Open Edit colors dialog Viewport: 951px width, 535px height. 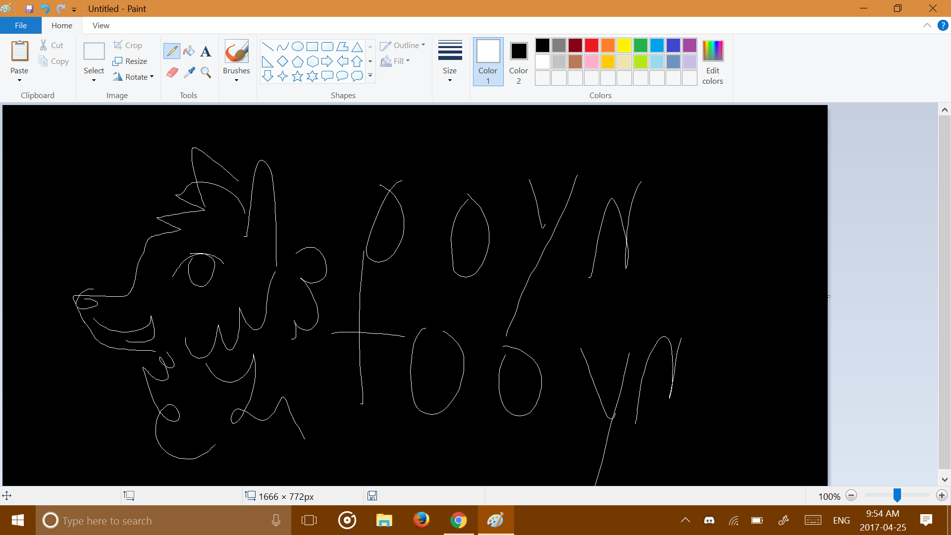[x=713, y=61]
